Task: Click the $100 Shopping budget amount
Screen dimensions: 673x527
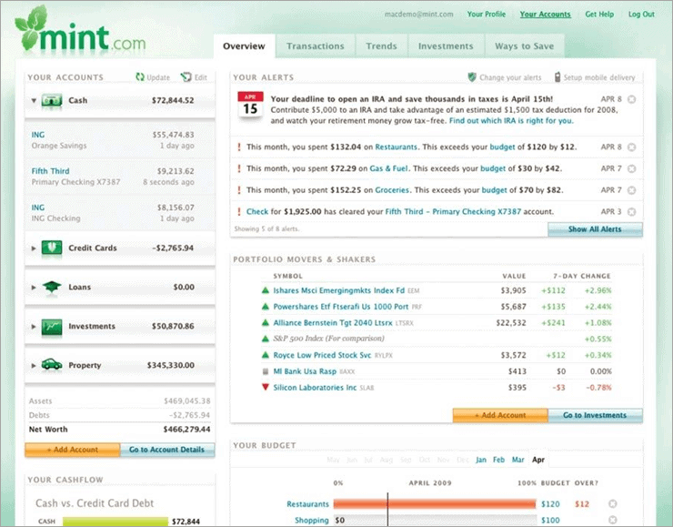Action: [x=550, y=520]
